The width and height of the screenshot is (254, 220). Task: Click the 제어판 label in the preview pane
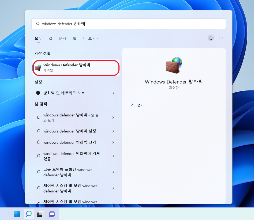point(174,88)
